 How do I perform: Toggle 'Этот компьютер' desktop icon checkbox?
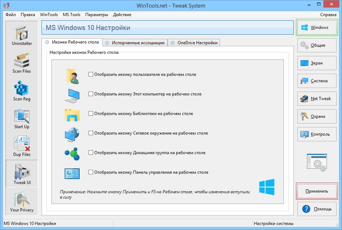(91, 94)
